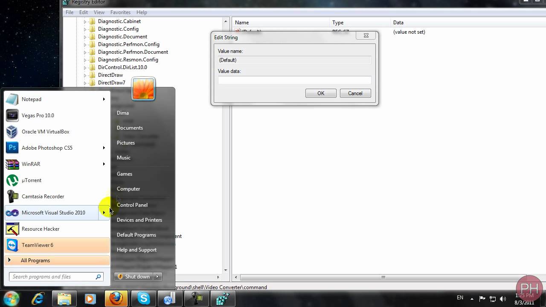Switch to Registry Editor taskbar icon
This screenshot has height=307, width=546.
[x=223, y=299]
